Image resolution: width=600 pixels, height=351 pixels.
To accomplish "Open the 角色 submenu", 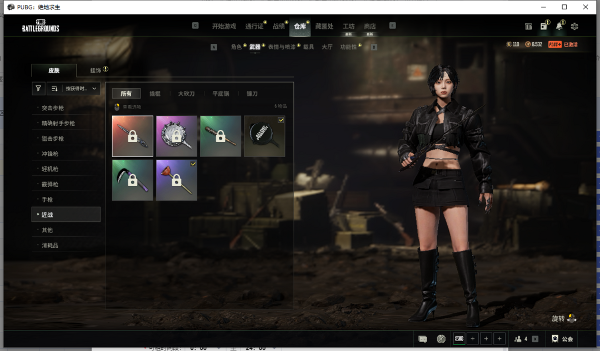I will (237, 47).
